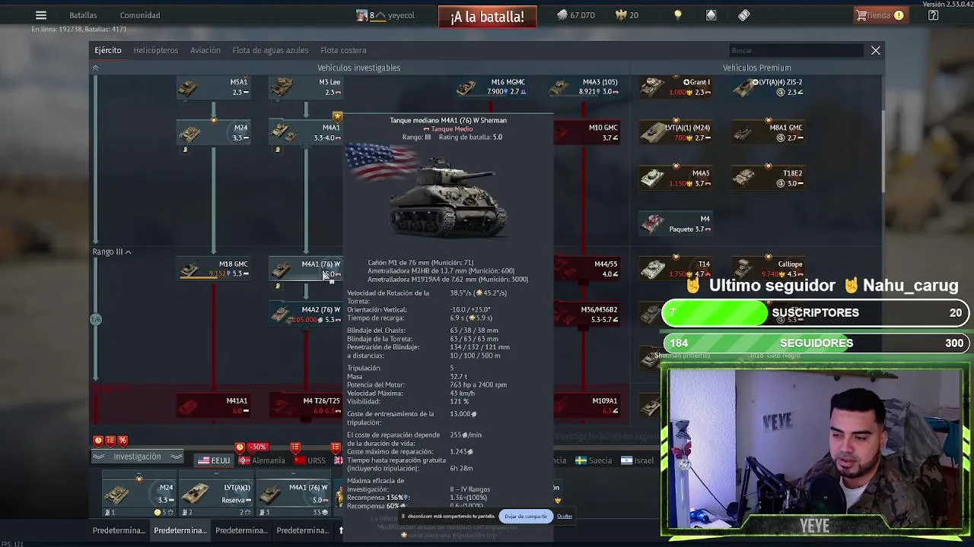Click the research tree vertical scrollbar
Viewport: 974px width, 547px height.
pos(883,152)
